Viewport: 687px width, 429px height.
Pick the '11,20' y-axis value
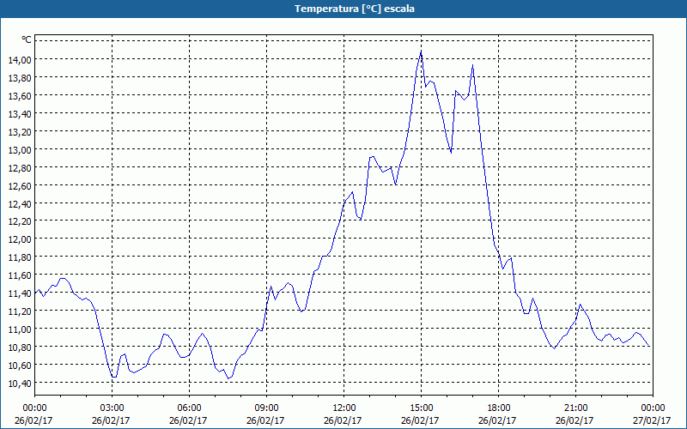pyautogui.click(x=20, y=311)
